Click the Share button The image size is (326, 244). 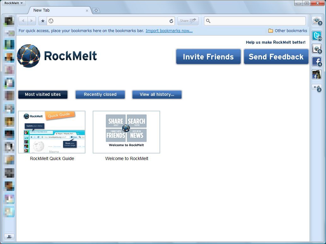(x=188, y=21)
